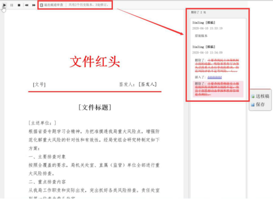Image resolution: width=273 pixels, height=199 pixels.
Task: Click the 签发人: label
Action: coord(127,84)
